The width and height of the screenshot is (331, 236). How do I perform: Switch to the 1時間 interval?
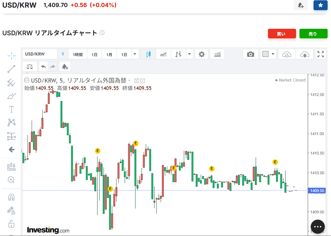tap(78, 54)
